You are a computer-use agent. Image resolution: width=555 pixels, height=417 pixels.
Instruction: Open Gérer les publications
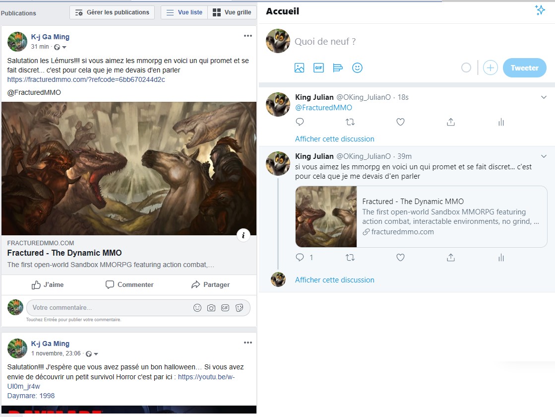click(112, 12)
